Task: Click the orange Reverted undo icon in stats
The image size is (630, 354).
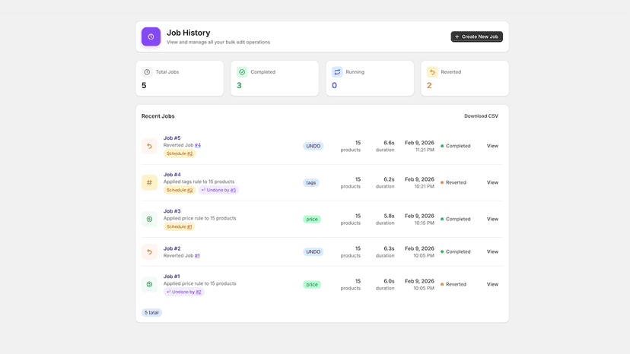Action: [432, 72]
